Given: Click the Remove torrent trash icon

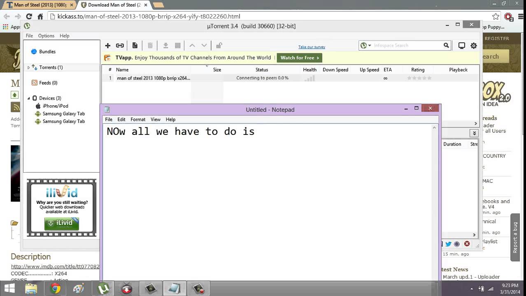Looking at the screenshot, I should [x=150, y=46].
